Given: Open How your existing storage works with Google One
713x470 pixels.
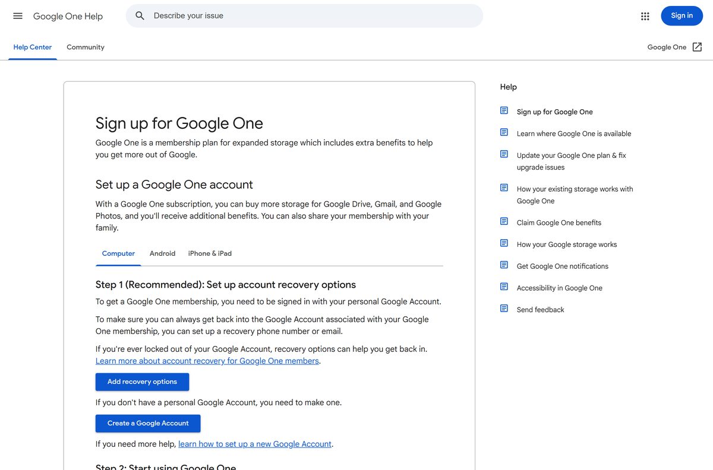Looking at the screenshot, I should pyautogui.click(x=575, y=195).
